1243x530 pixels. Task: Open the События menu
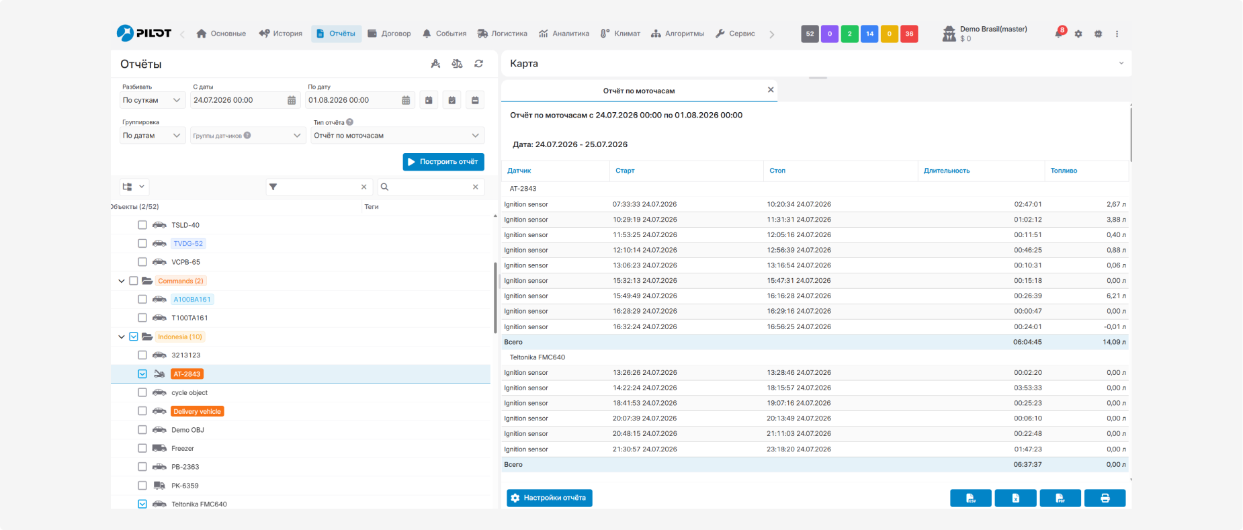click(x=444, y=34)
